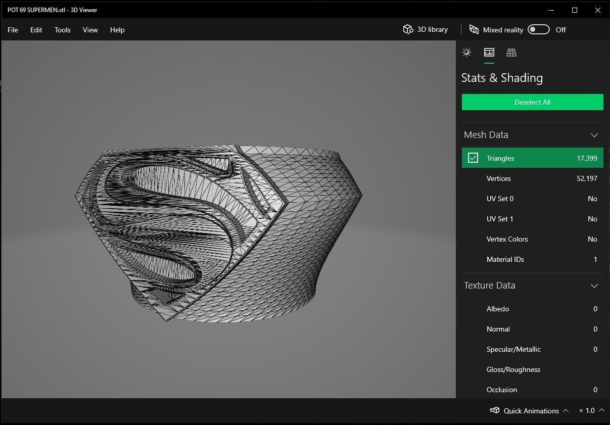This screenshot has height=425, width=610.
Task: Maximize the 3D Viewer window
Action: [575, 10]
